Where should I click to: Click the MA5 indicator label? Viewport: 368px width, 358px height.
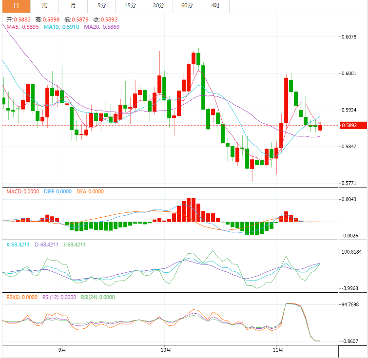click(22, 27)
